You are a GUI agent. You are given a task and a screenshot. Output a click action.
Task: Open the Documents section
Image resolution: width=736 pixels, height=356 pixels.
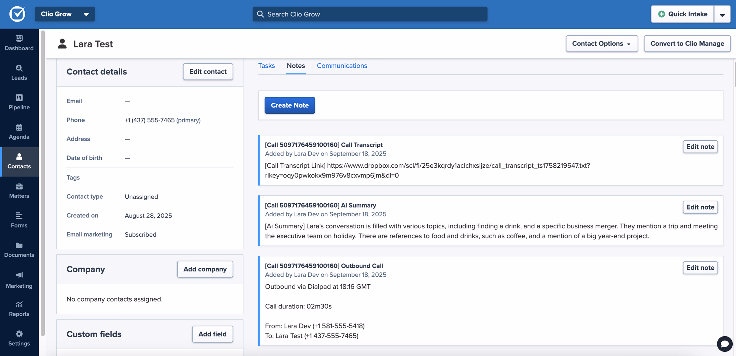point(19,250)
